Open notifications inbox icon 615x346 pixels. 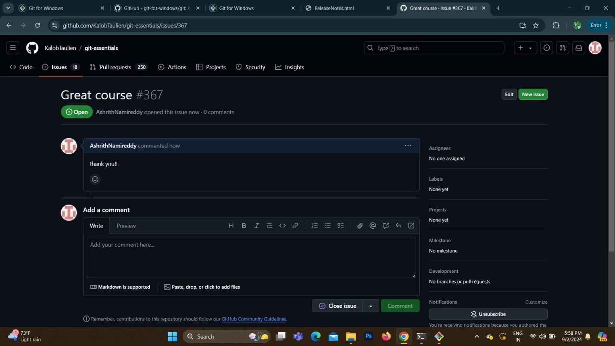pos(579,48)
